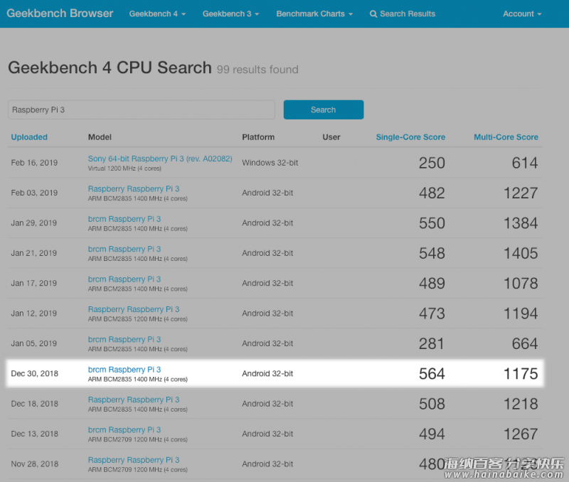The height and width of the screenshot is (482, 569).
Task: Open Raspberry Pi 3 result from Feb 03, 2019
Action: 134,188
